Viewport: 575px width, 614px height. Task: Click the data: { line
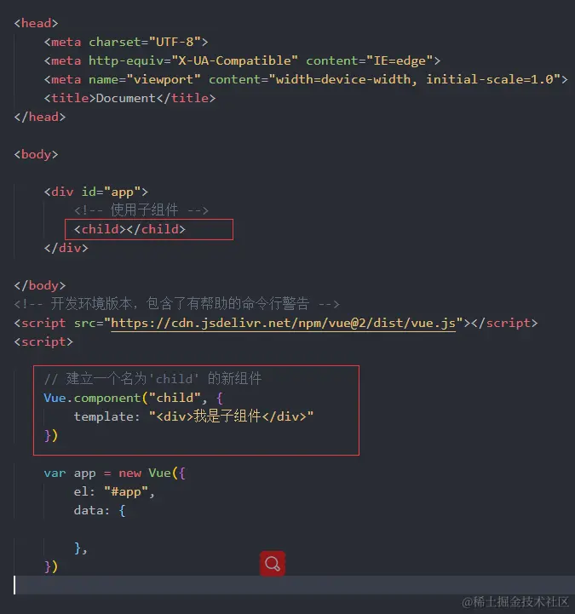tap(100, 511)
